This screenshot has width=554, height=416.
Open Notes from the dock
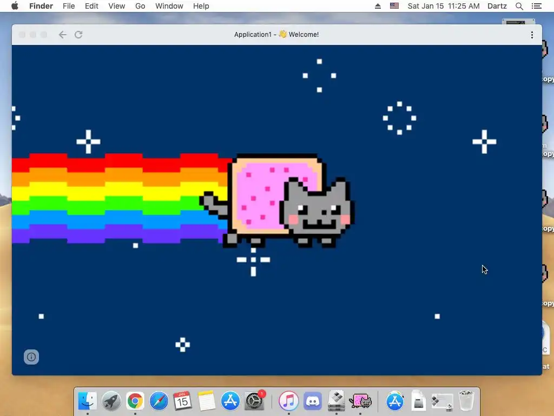[206, 401]
